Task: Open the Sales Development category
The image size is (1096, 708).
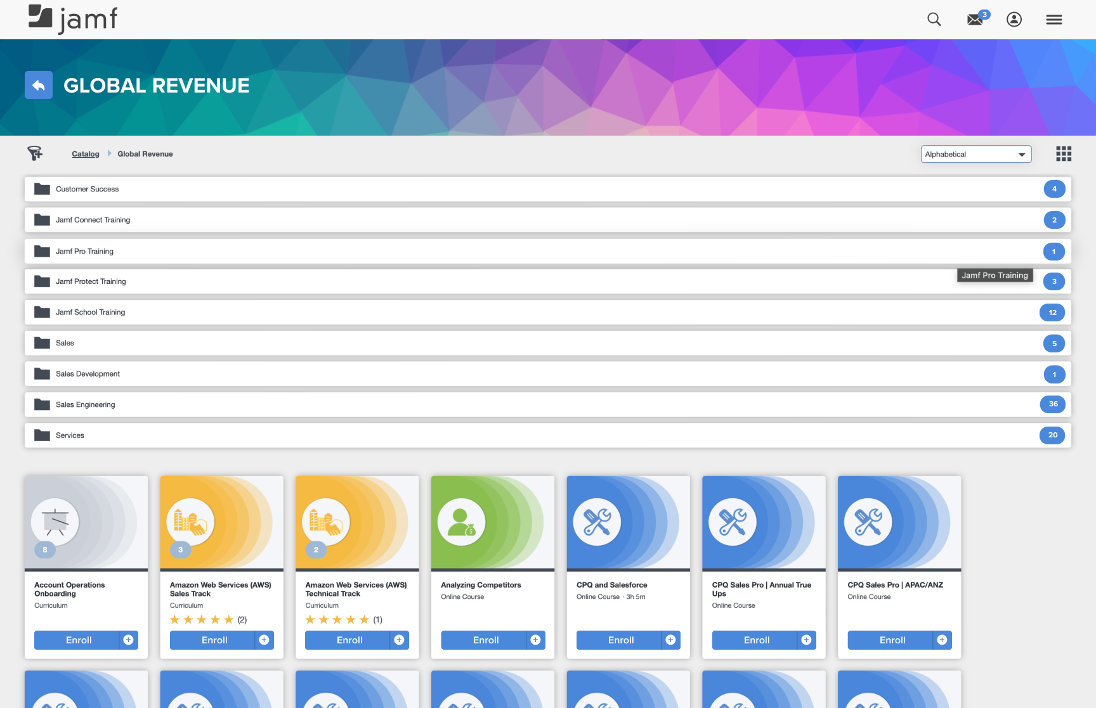Action: (x=548, y=373)
